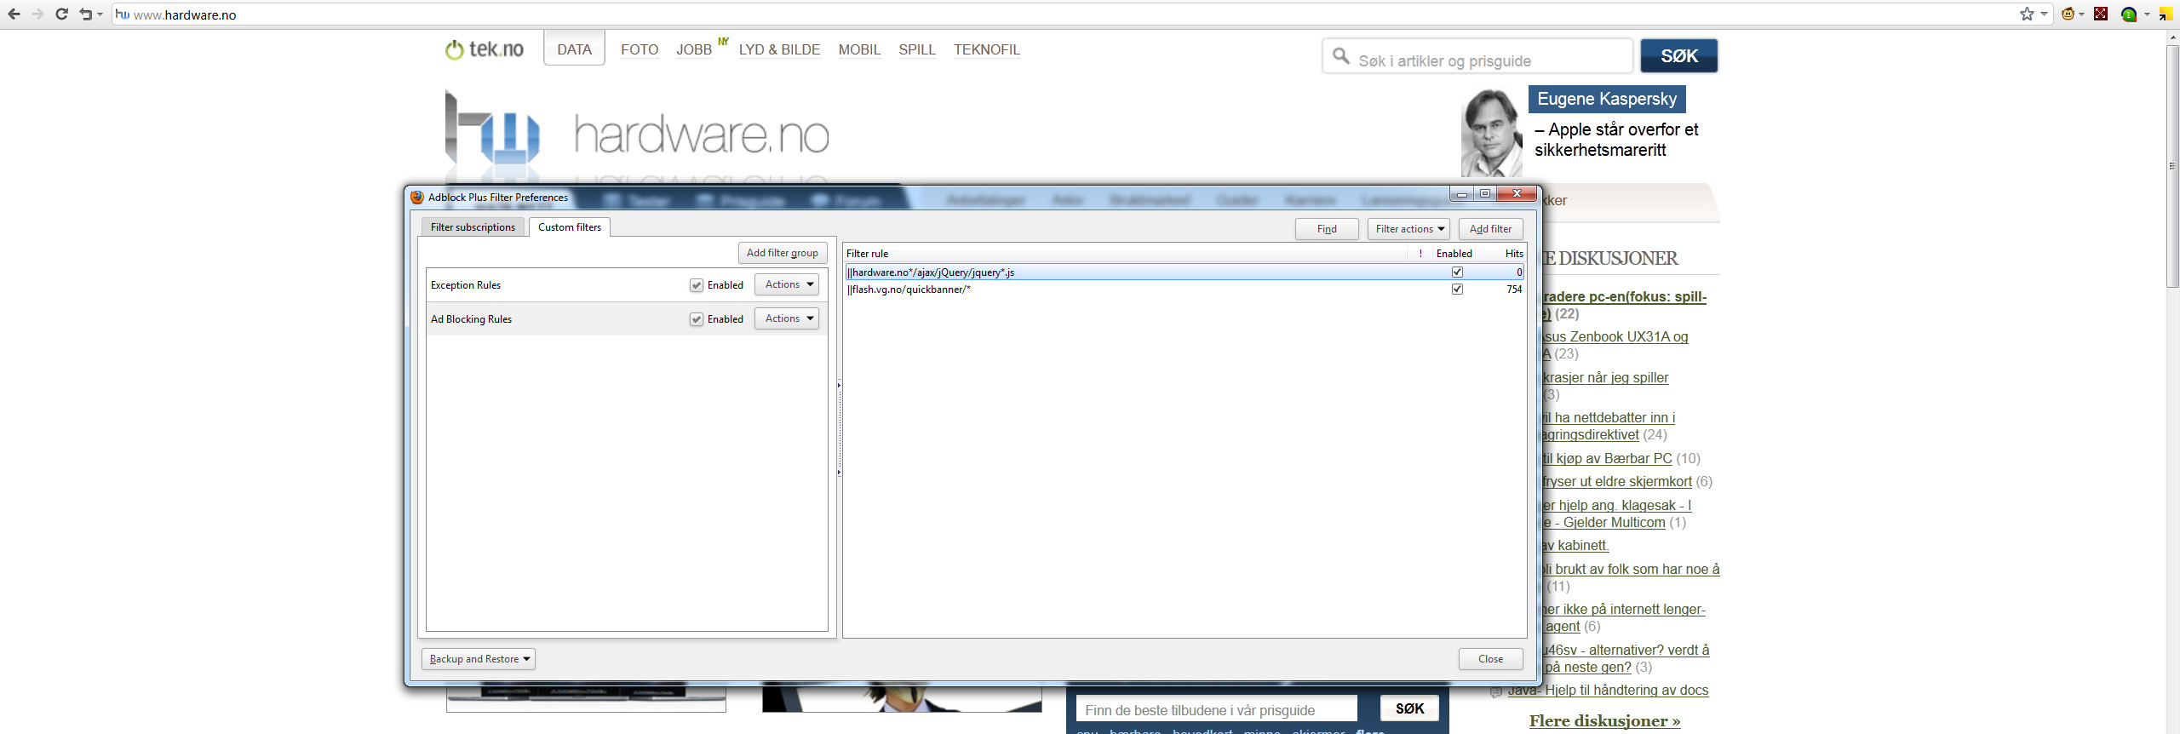The width and height of the screenshot is (2180, 734).
Task: Open the Flere diskusjoner link
Action: click(1604, 721)
